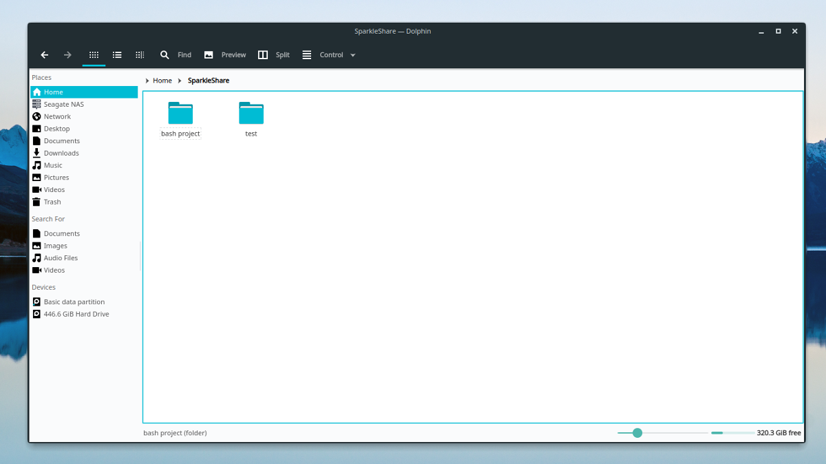Image resolution: width=826 pixels, height=464 pixels.
Task: Click the test folder name label
Action: (251, 134)
